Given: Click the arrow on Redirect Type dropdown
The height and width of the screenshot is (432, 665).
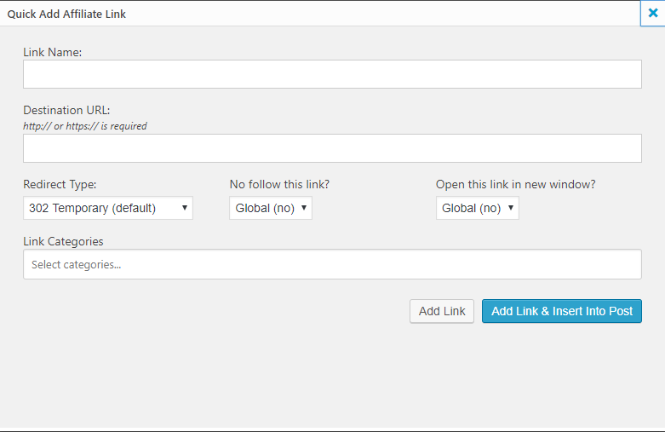Looking at the screenshot, I should (185, 208).
